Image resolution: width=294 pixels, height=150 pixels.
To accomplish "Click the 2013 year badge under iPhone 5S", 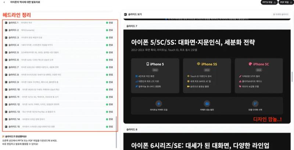I will click(207, 70).
